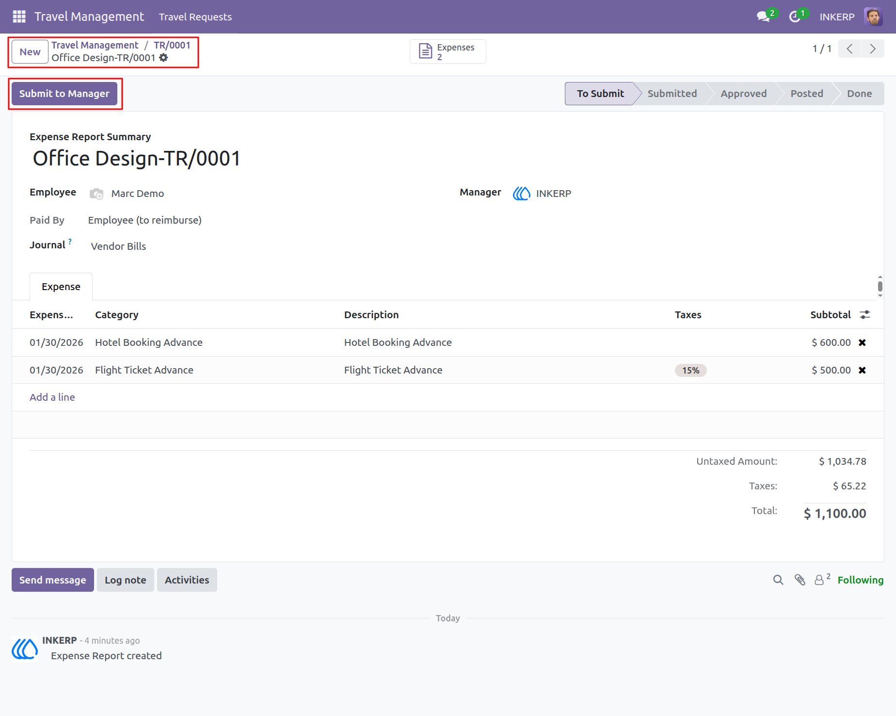
Task: Delete the Hotel Booking Advance line
Action: pyautogui.click(x=862, y=342)
